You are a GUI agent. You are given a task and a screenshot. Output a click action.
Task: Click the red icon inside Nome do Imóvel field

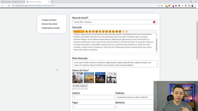click(154, 22)
